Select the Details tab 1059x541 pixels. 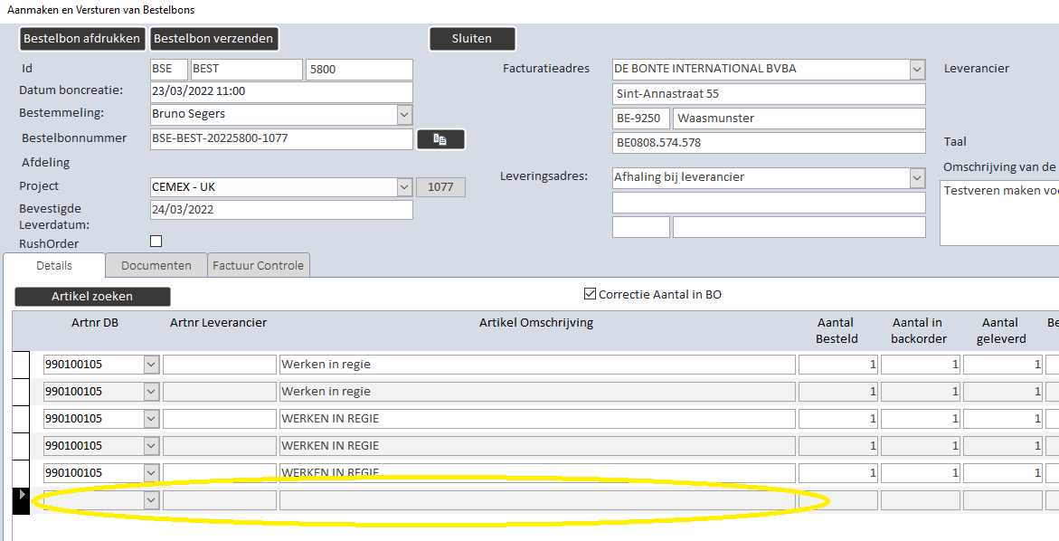pos(54,265)
